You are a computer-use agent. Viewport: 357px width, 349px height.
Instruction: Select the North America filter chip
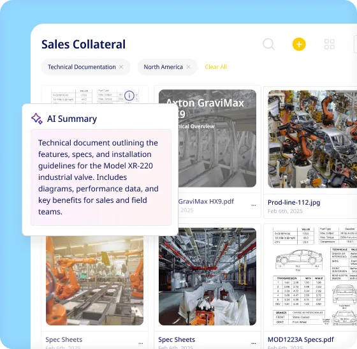(167, 67)
